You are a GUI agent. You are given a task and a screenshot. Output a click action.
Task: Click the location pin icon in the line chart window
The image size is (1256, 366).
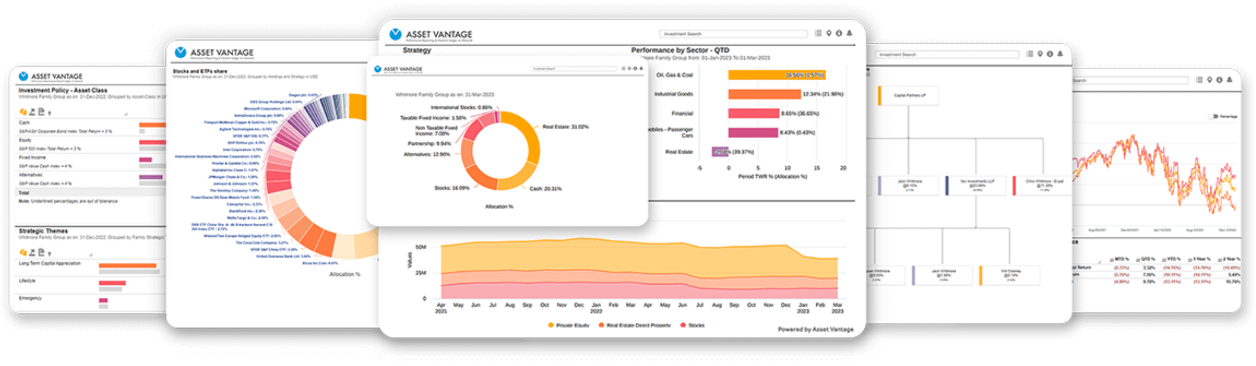[x=1210, y=80]
